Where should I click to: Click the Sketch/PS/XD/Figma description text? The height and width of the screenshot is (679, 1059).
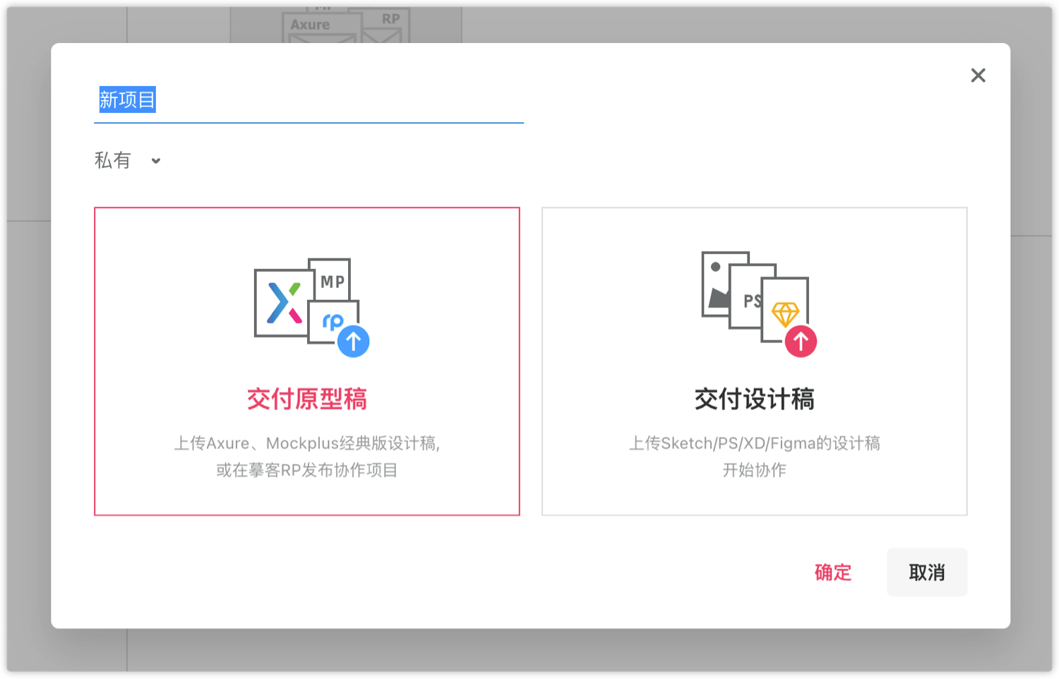click(754, 443)
